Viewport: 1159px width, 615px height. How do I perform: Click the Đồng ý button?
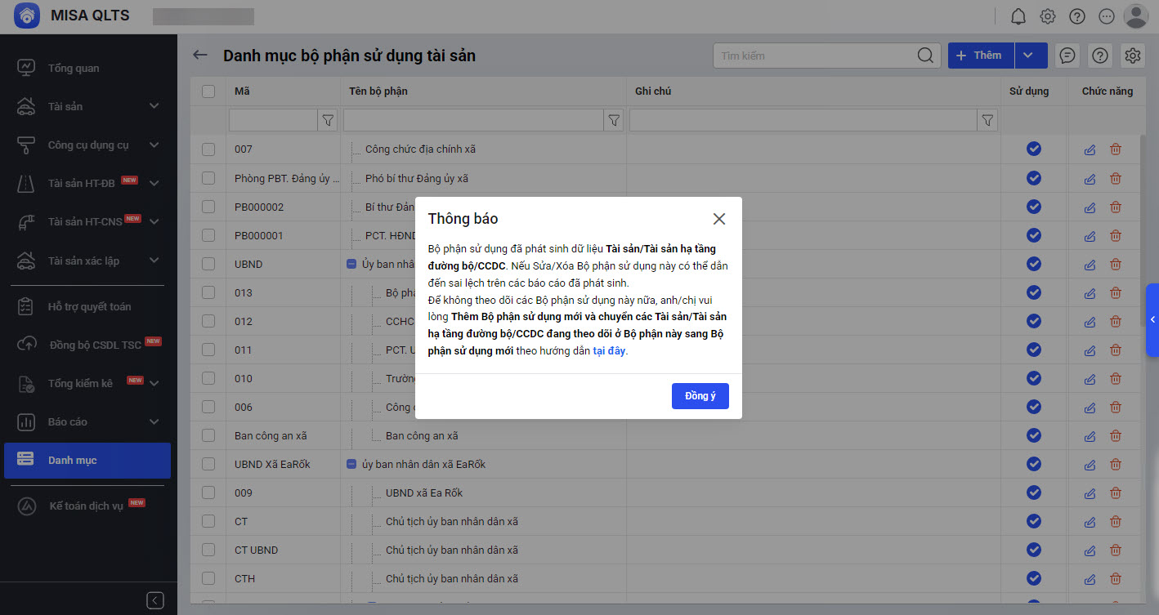click(x=700, y=396)
